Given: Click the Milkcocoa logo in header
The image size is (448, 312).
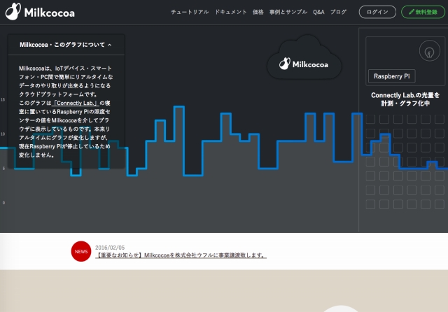Looking at the screenshot, I should pos(41,12).
